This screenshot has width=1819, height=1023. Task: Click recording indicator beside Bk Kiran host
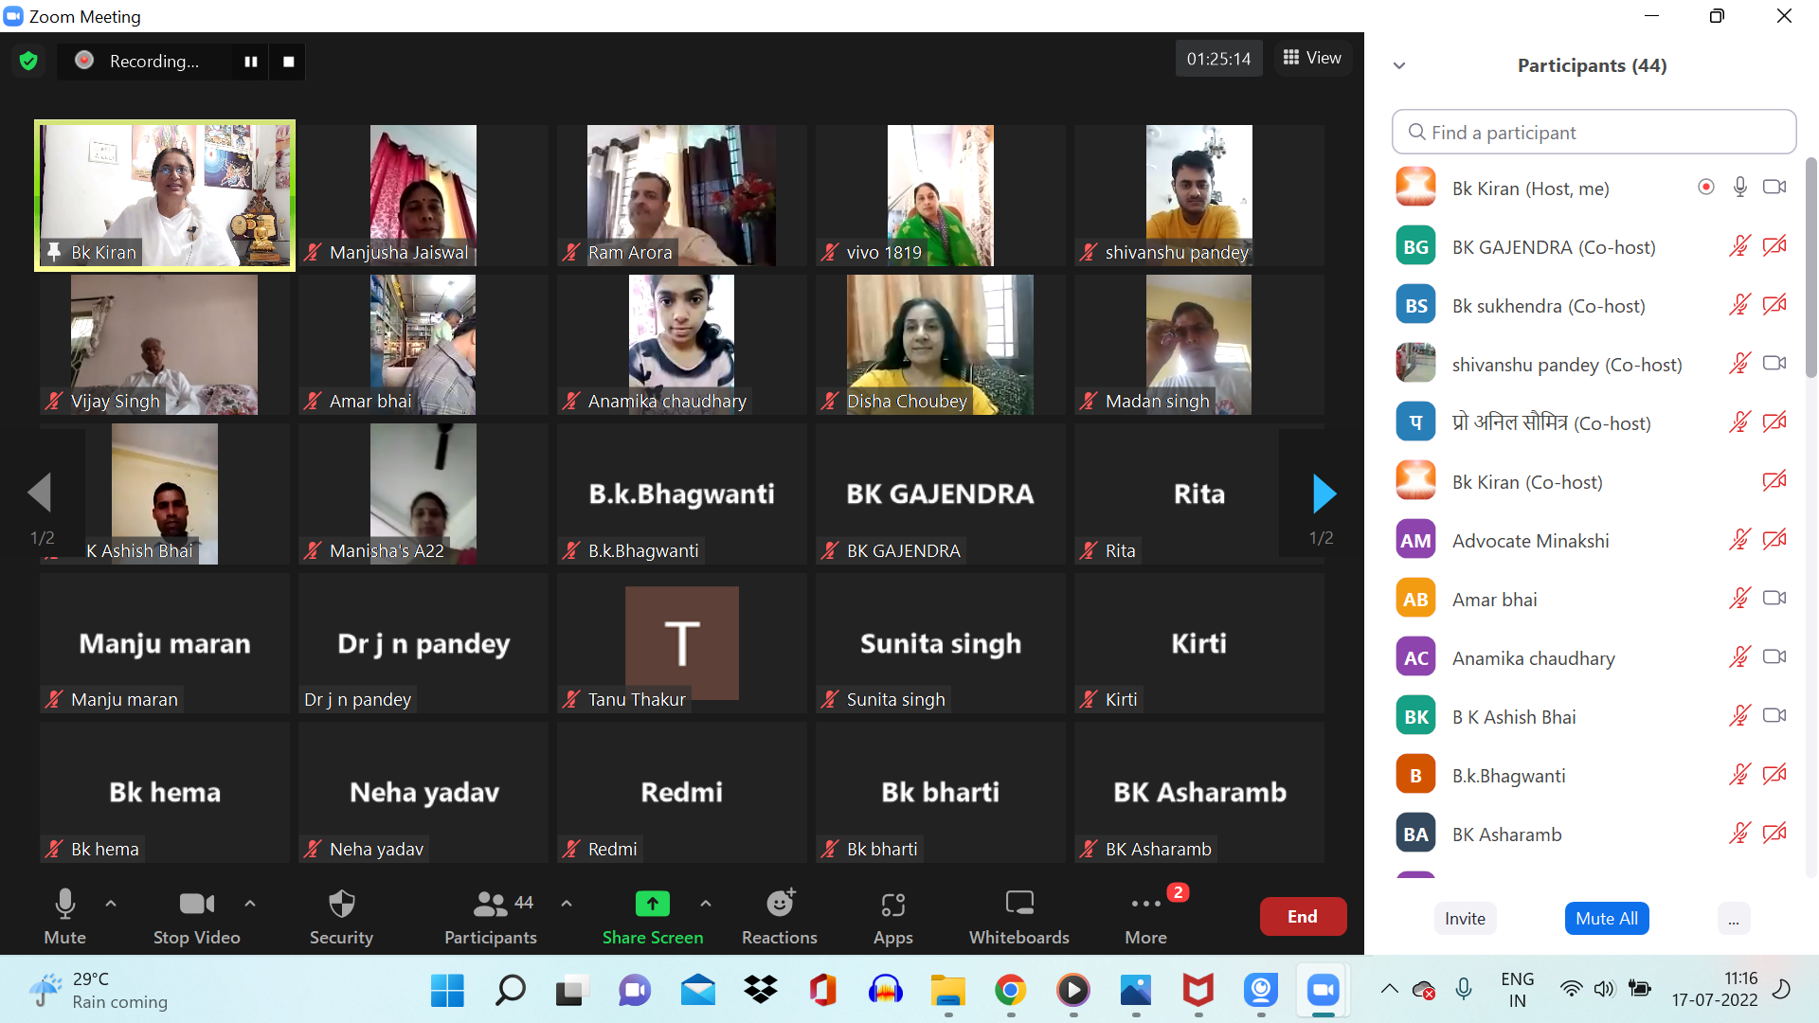(x=1706, y=187)
